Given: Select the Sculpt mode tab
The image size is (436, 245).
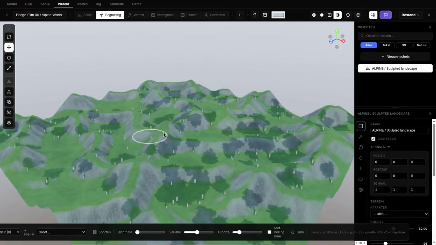Looking at the screenshot, I should point(85,15).
